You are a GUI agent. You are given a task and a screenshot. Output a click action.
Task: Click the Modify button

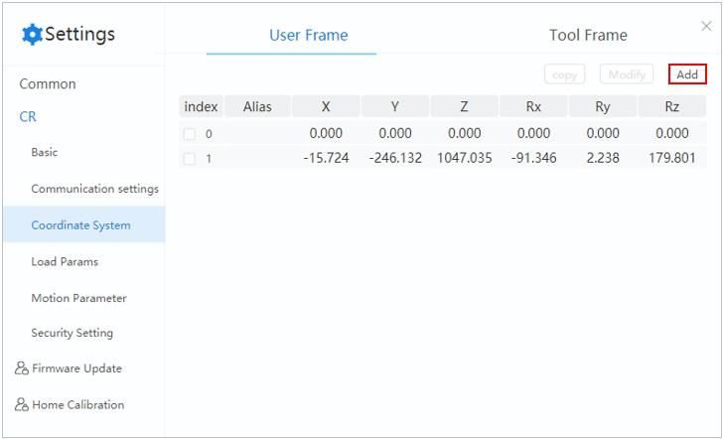(x=627, y=74)
